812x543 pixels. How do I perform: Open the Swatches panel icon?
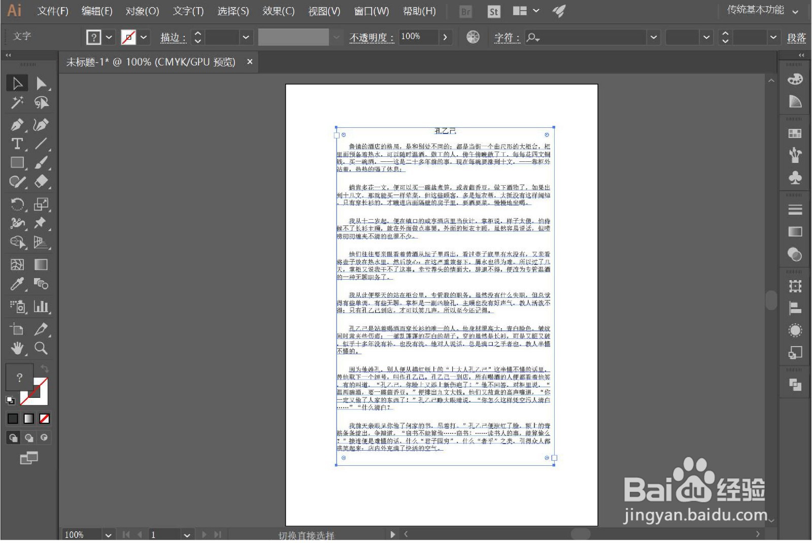(795, 133)
